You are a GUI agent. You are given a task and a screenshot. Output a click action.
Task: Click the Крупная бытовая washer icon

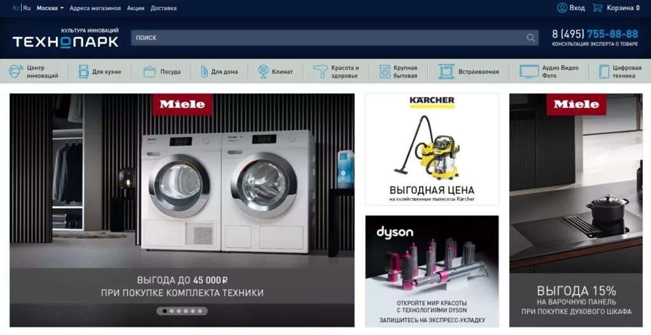point(385,71)
